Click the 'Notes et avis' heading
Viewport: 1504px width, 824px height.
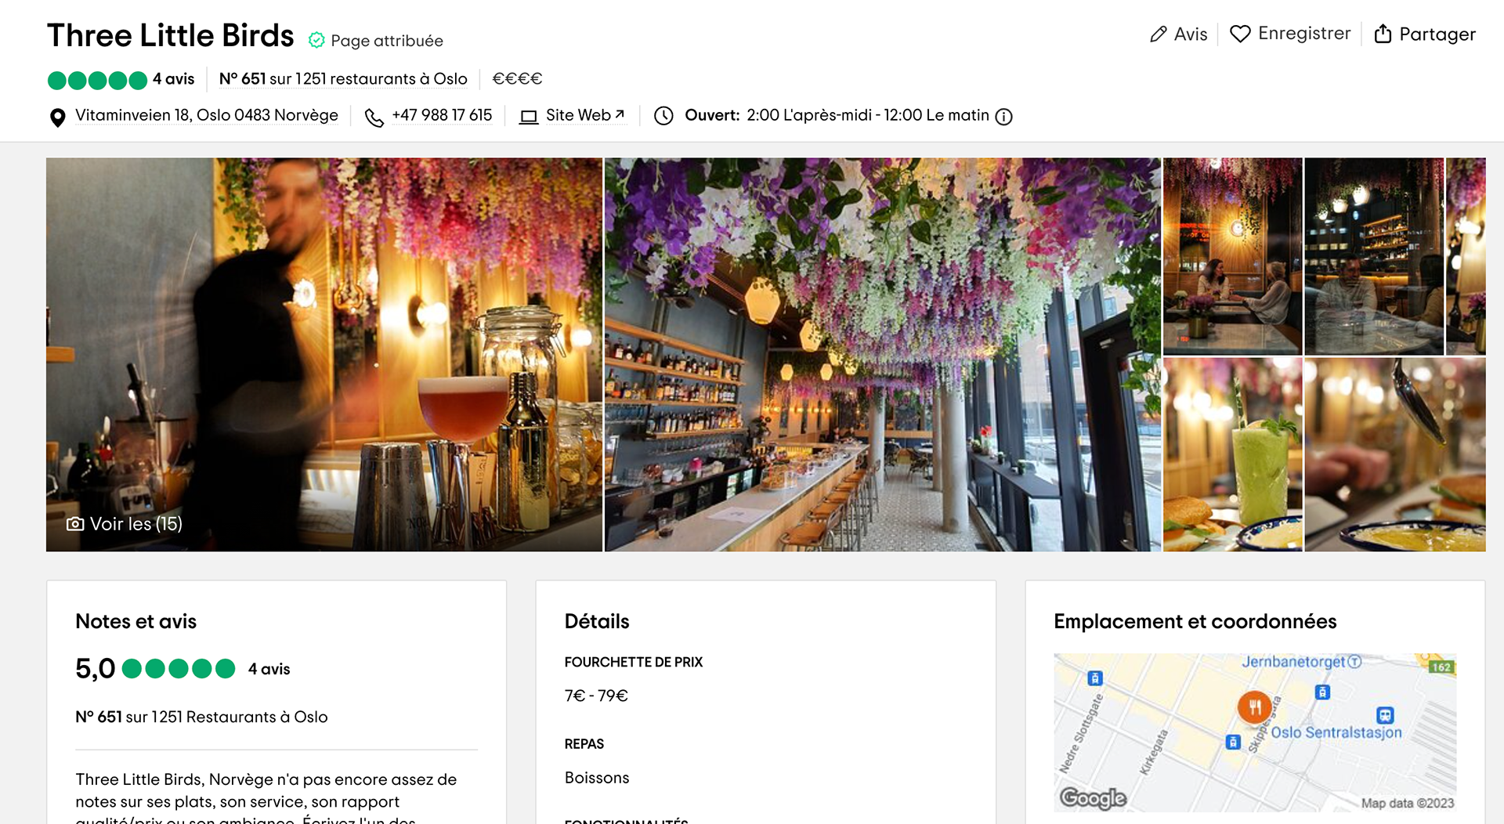pyautogui.click(x=136, y=622)
